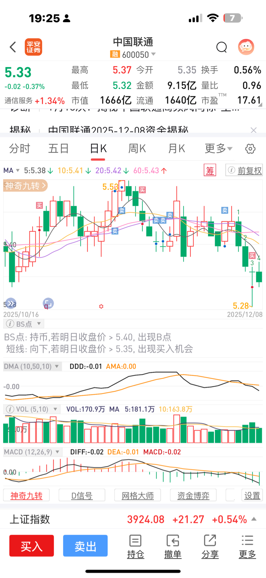Open the BS点 indicator dropdown
This screenshot has width=266, height=578.
coord(39,324)
